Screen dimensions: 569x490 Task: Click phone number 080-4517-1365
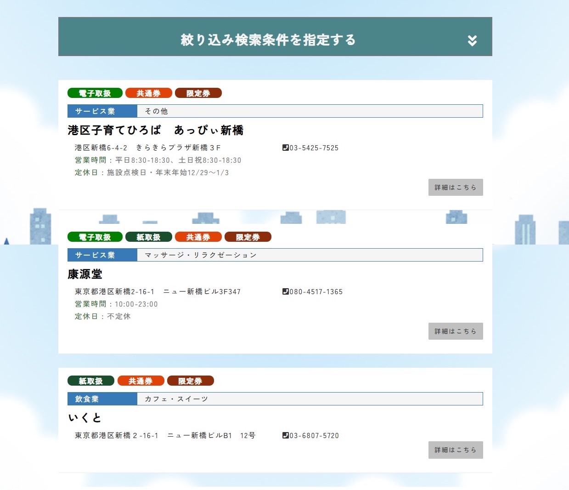[x=316, y=292]
